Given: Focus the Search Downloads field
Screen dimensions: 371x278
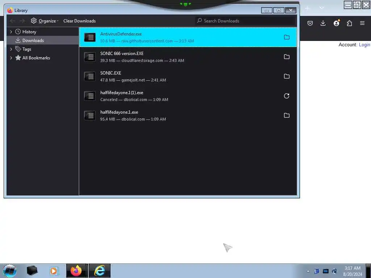Looking at the screenshot, I should [245, 21].
